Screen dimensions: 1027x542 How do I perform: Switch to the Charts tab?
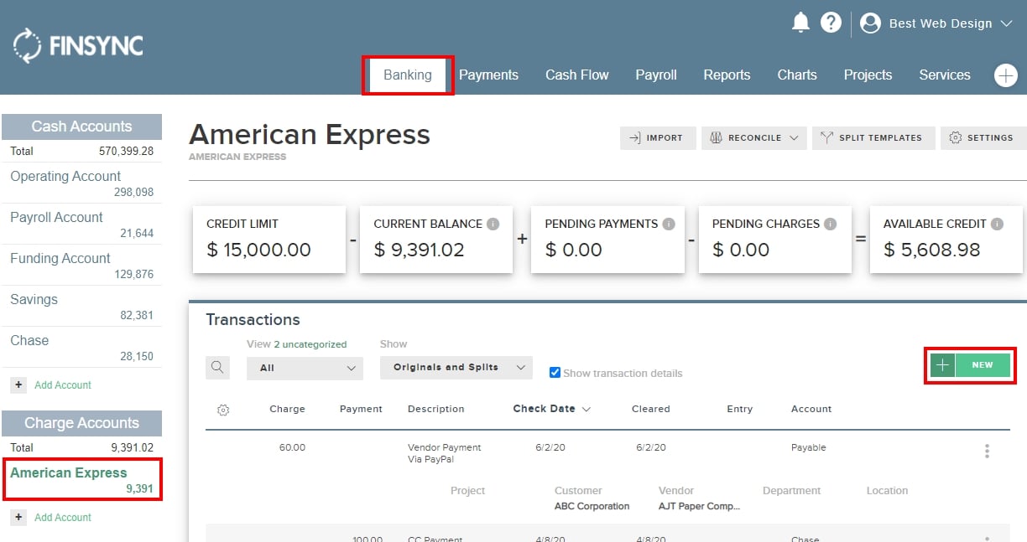pyautogui.click(x=796, y=75)
